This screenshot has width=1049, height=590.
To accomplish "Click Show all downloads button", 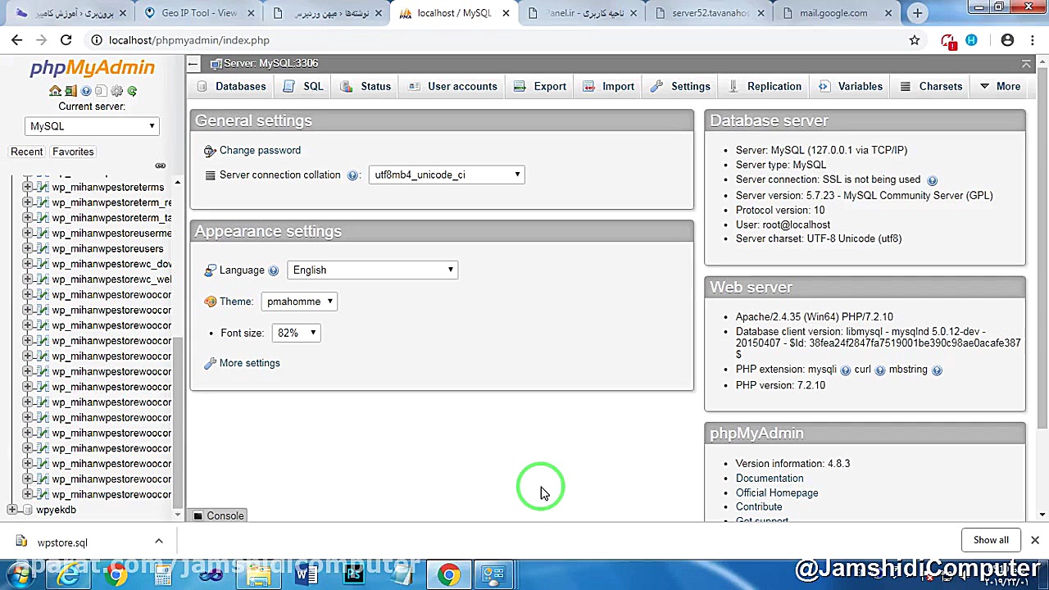I will (991, 540).
